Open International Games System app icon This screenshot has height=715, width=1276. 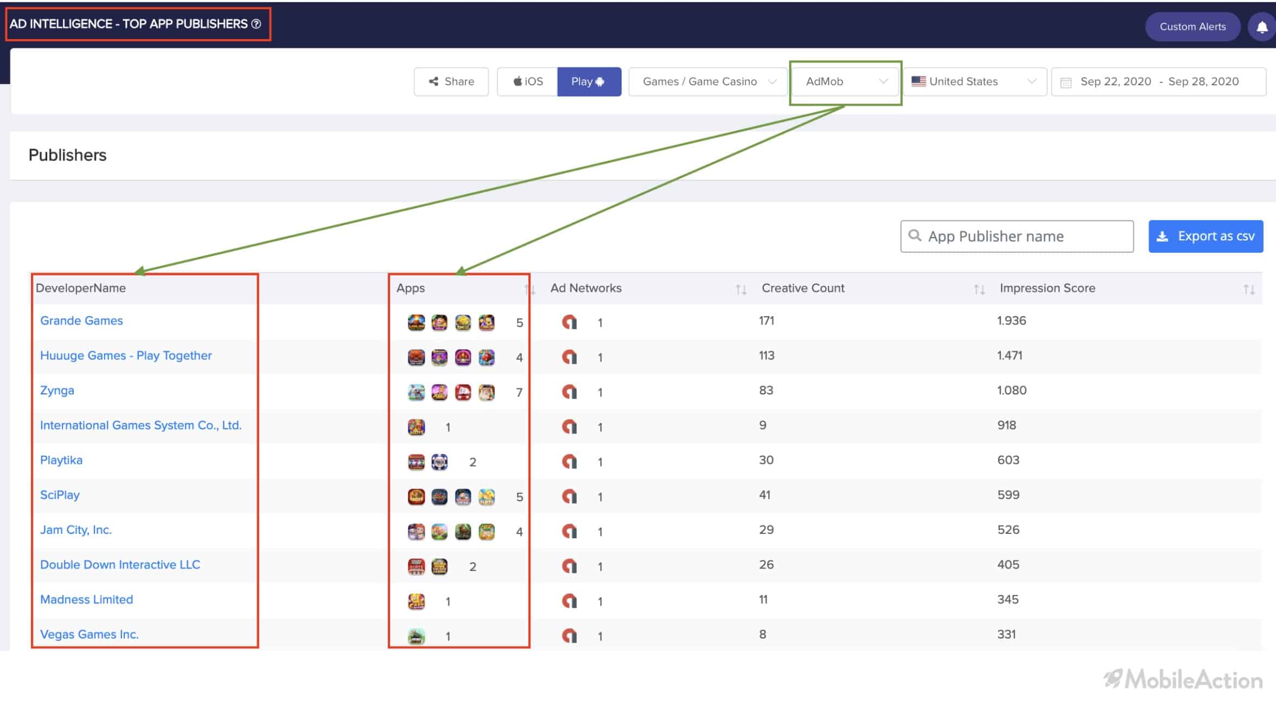point(416,427)
